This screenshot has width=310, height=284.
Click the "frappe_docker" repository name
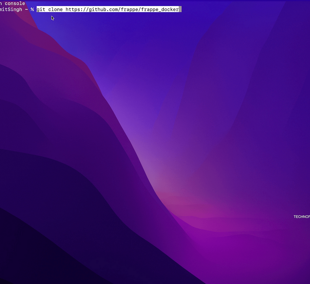click(x=160, y=9)
